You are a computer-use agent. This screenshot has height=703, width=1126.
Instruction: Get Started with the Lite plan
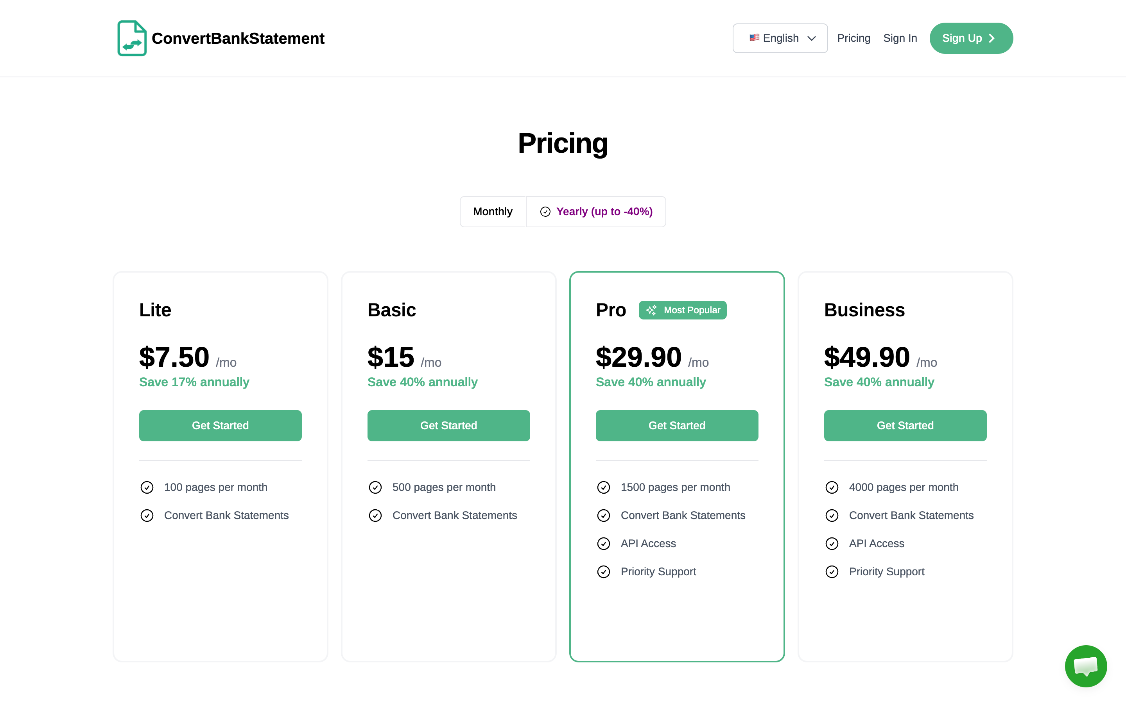220,425
